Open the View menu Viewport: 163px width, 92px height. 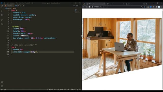point(17,3)
